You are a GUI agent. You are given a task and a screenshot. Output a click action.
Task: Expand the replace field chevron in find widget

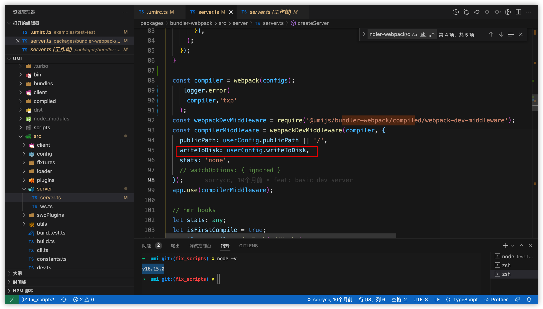point(364,34)
